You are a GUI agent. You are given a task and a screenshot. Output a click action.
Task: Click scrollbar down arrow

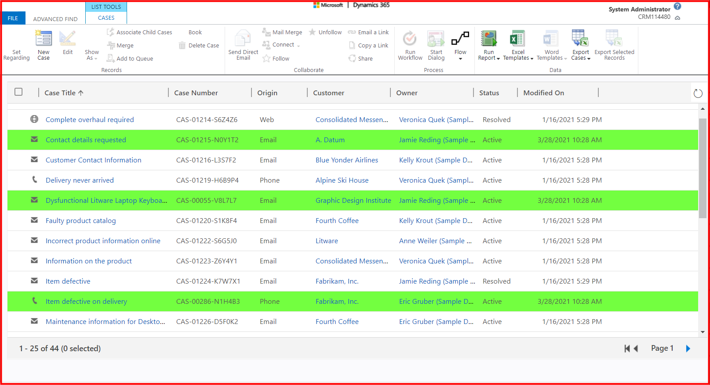703,332
